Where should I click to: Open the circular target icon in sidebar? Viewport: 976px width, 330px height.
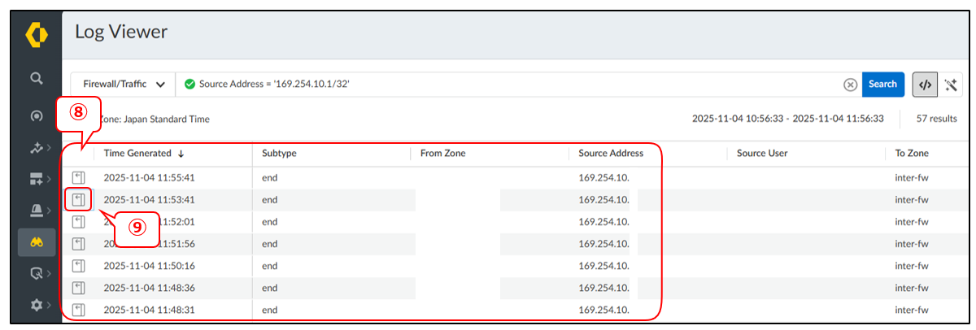tap(37, 116)
